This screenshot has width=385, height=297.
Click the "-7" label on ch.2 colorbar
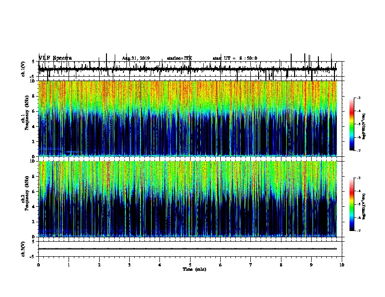(x=358, y=231)
